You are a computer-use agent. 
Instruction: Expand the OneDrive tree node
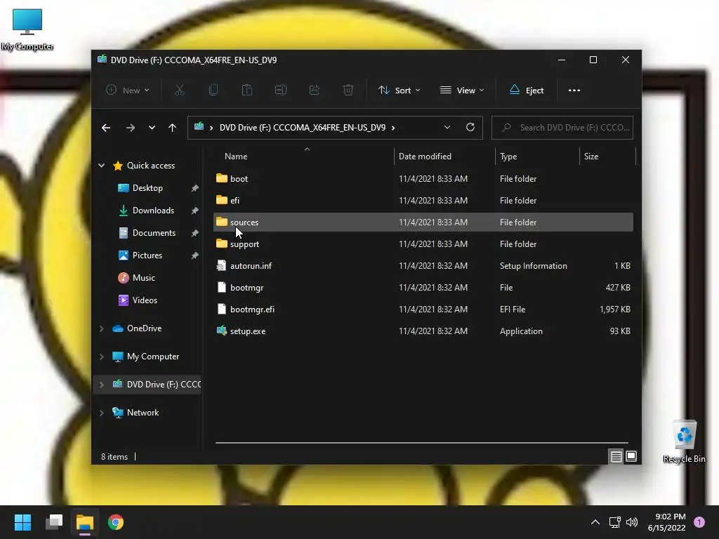click(x=101, y=328)
